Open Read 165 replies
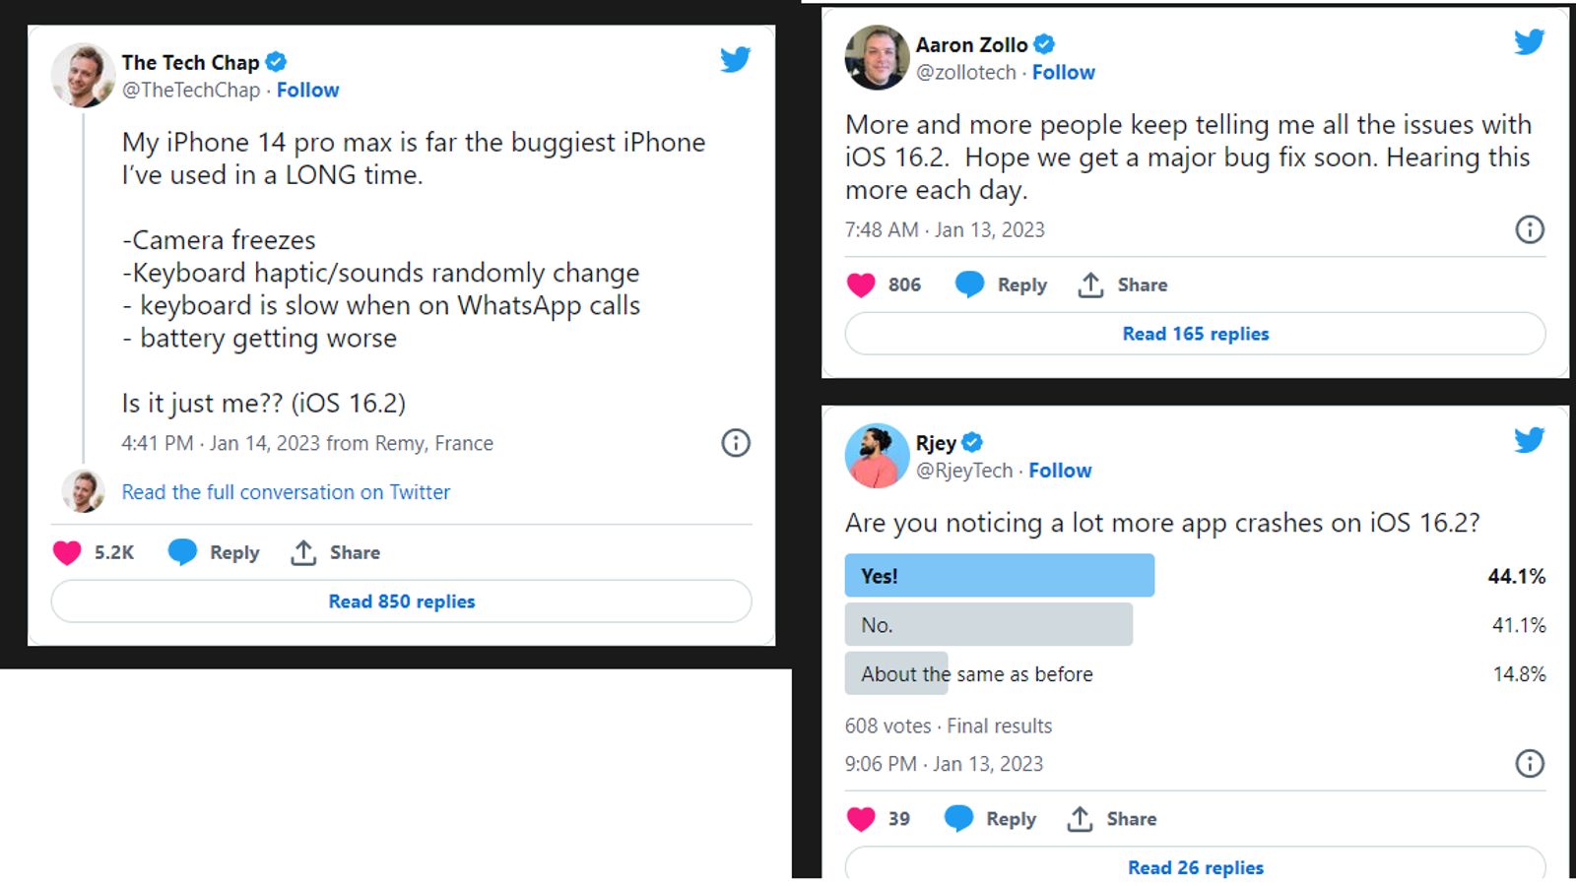 click(1195, 334)
